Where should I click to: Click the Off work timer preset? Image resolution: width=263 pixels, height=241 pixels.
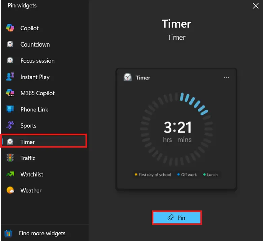187,175
